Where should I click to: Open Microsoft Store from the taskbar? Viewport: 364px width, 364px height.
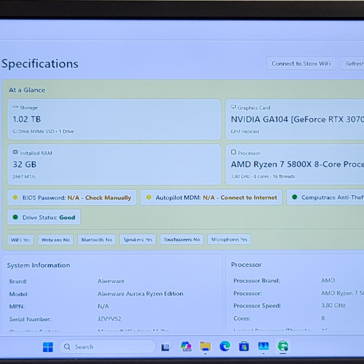click(244, 346)
